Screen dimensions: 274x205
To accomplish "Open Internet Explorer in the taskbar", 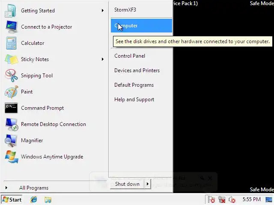I will point(34,199).
